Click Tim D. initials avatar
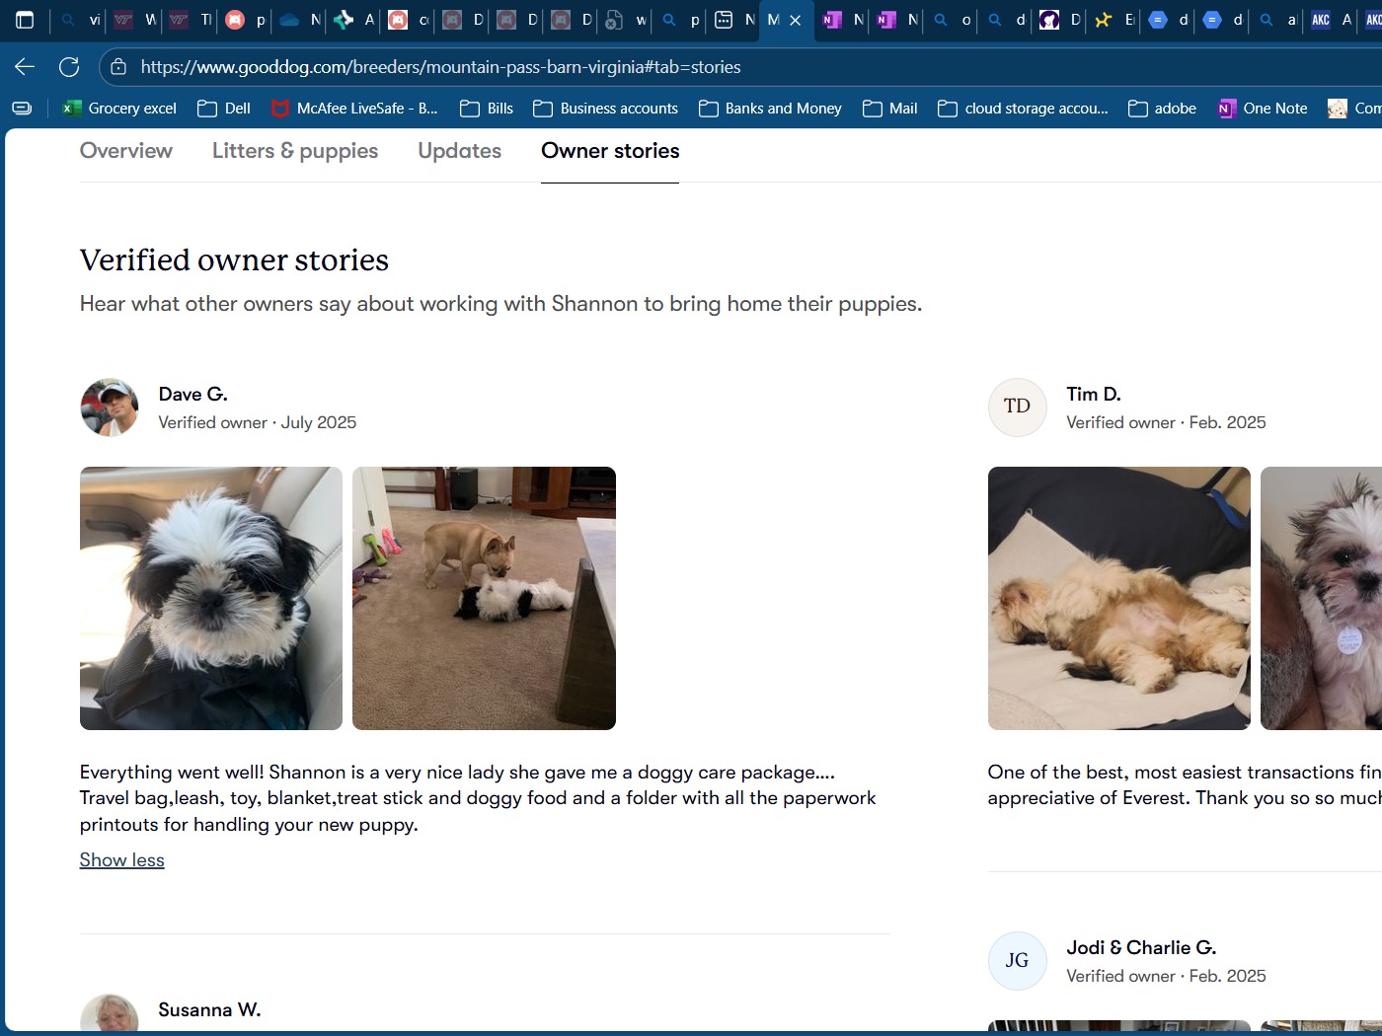Image resolution: width=1382 pixels, height=1036 pixels. 1017,407
